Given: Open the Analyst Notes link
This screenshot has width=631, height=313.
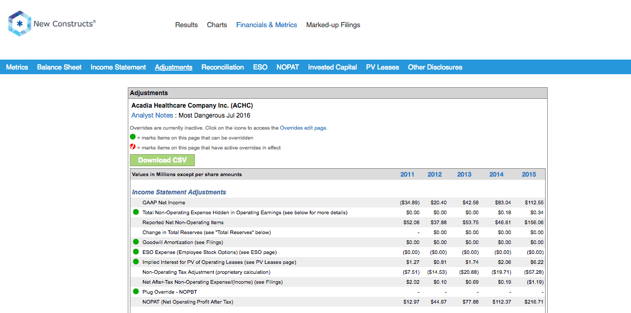Looking at the screenshot, I should click(152, 115).
